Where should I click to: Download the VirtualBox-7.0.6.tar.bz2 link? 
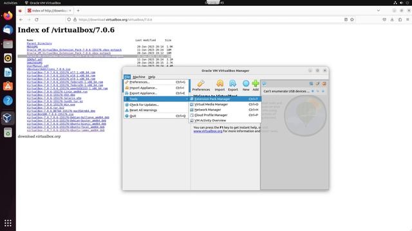[46, 108]
